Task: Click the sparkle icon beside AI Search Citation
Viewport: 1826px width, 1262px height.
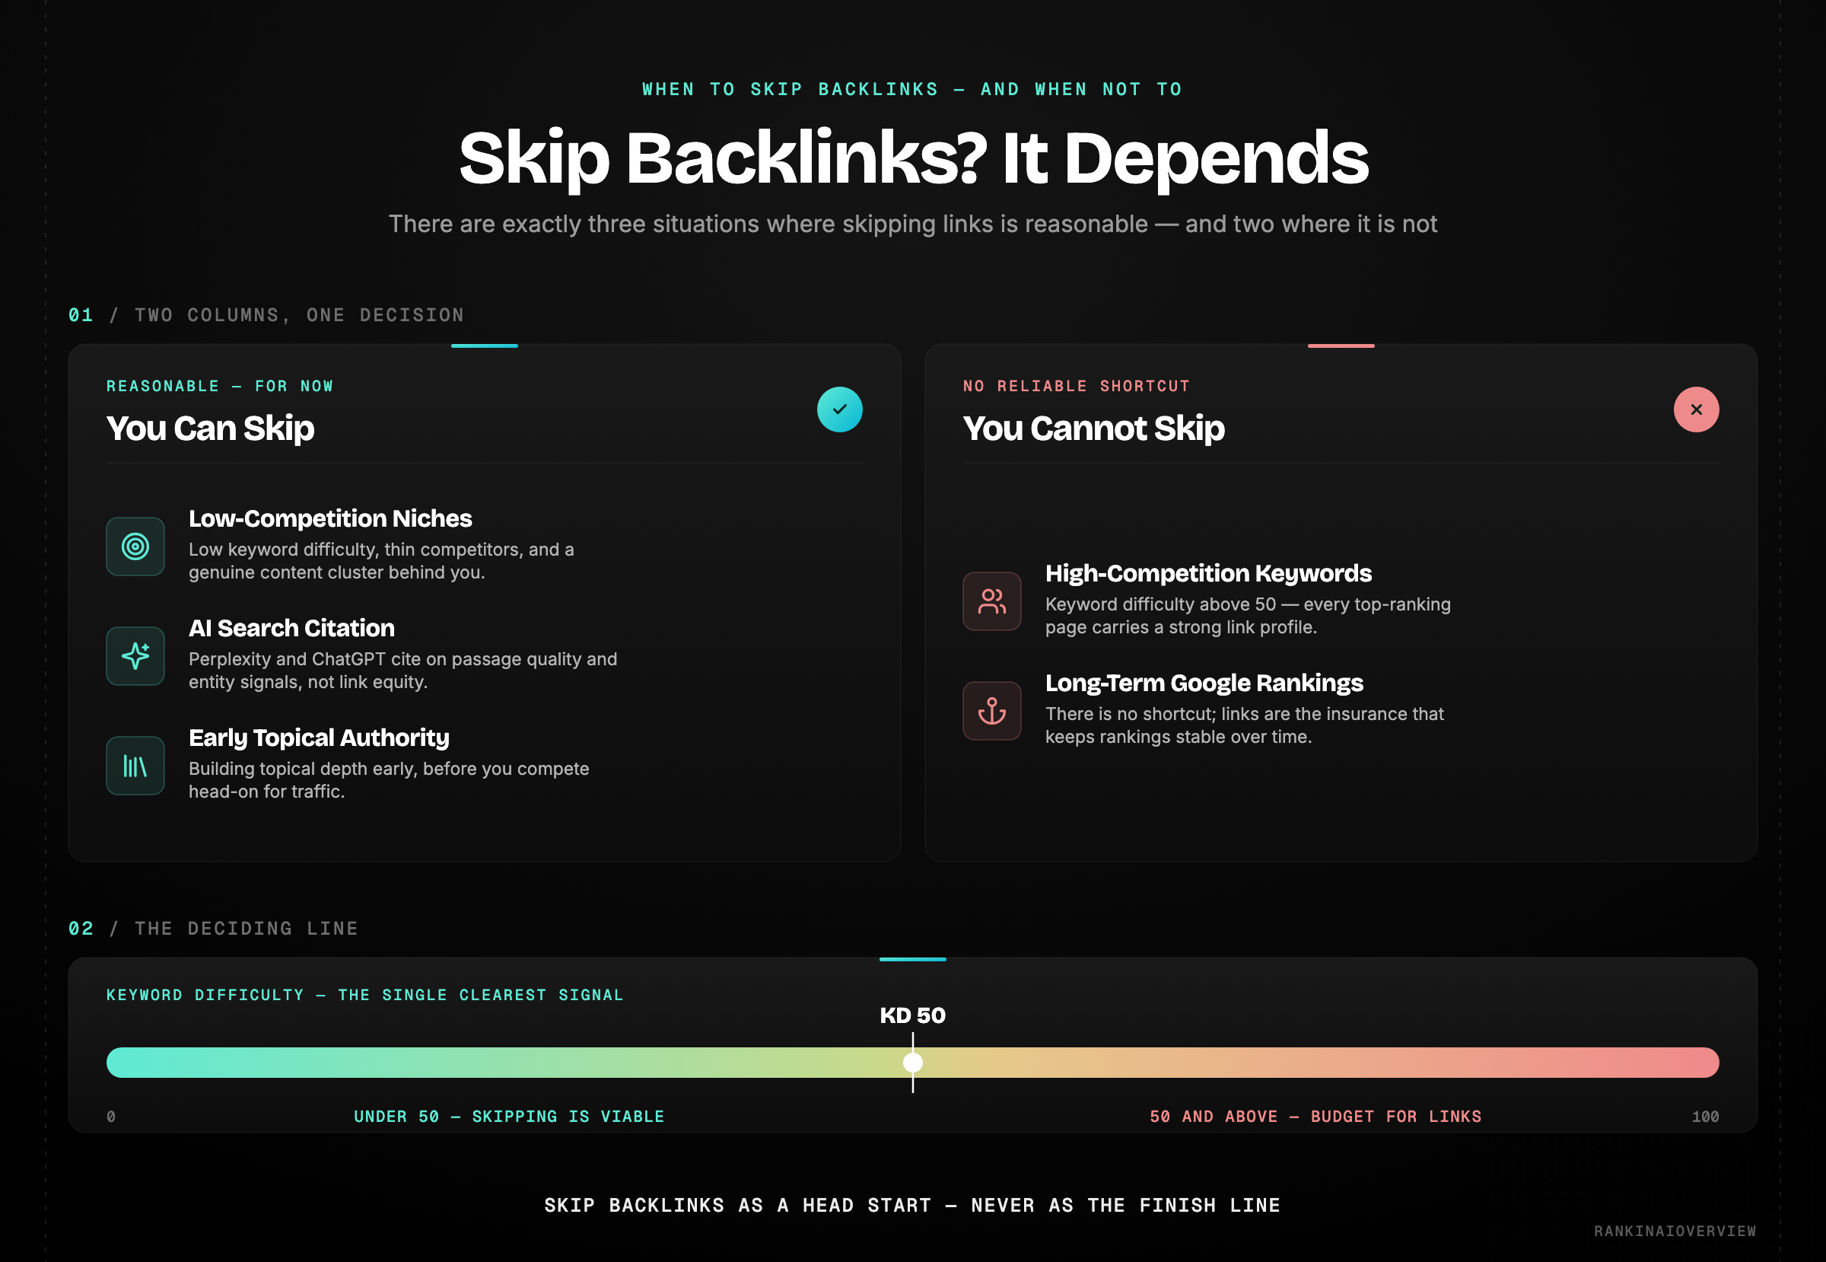Action: [135, 656]
